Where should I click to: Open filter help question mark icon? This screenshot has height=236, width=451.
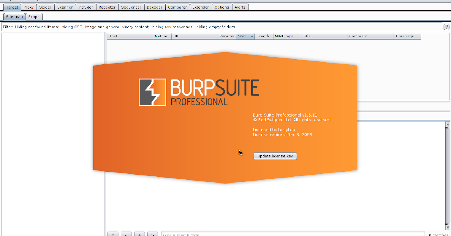click(x=446, y=27)
